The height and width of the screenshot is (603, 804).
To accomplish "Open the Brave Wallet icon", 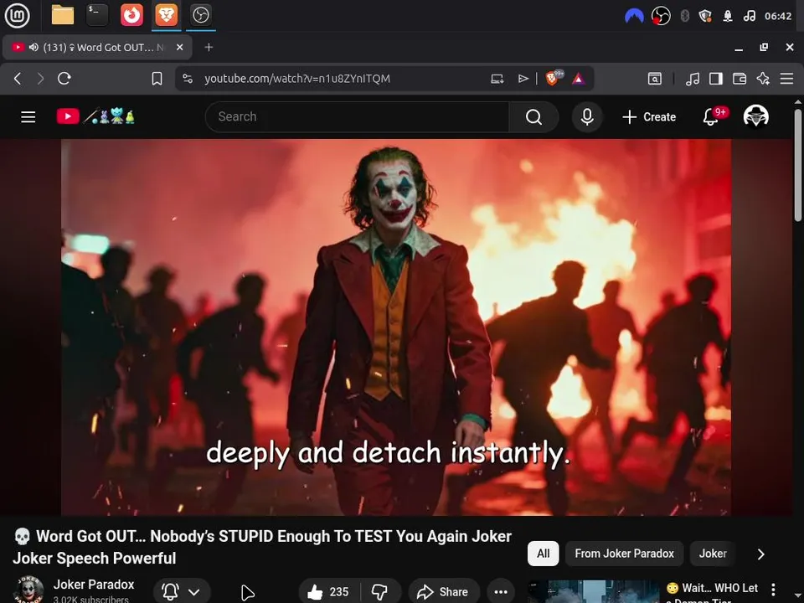I will pyautogui.click(x=740, y=79).
